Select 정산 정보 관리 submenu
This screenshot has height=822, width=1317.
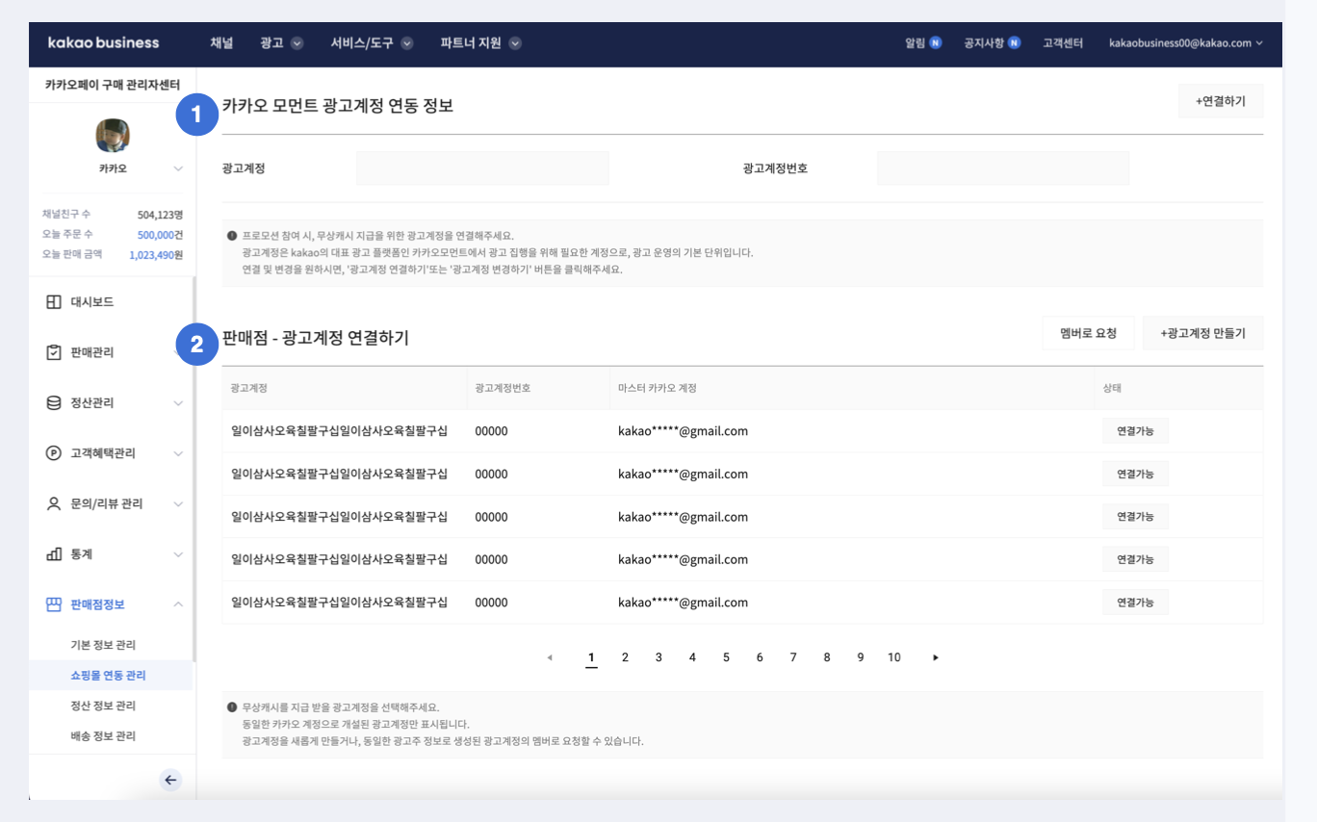tap(104, 706)
